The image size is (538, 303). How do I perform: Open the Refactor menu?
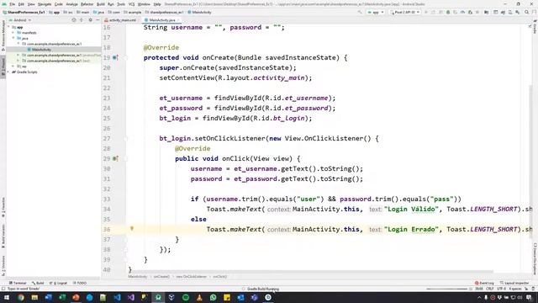point(87,4)
